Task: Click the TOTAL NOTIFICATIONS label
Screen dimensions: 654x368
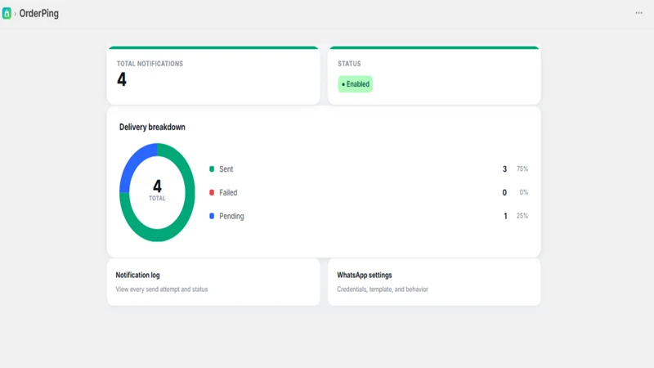Action: [150, 64]
